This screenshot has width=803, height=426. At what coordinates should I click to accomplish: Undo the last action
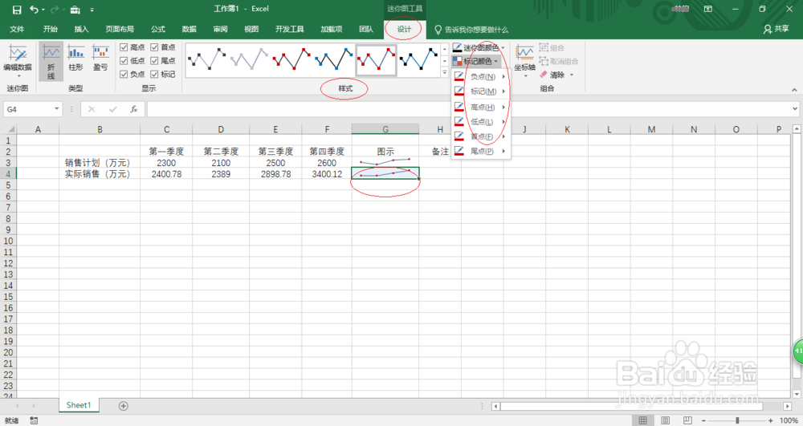click(34, 9)
